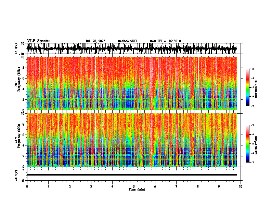Viewport: 271px width, 209px height.
Task: Select the date text "Jul. 28, 2025"
Action: point(95,41)
